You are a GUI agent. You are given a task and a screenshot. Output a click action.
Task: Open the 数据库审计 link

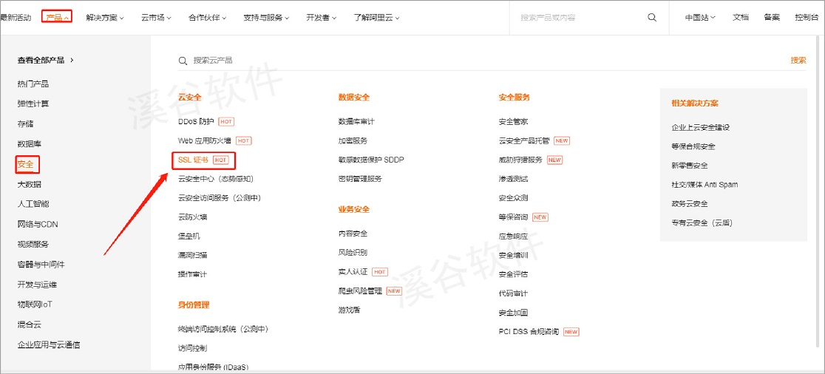pyautogui.click(x=356, y=121)
